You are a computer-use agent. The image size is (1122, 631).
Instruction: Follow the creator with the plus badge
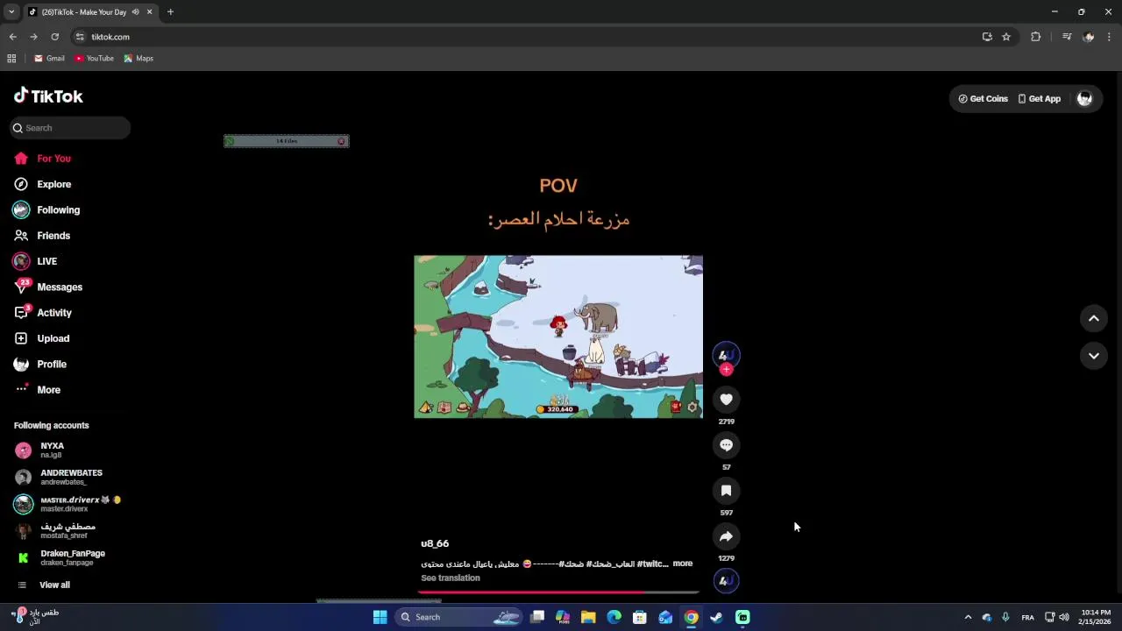point(726,370)
